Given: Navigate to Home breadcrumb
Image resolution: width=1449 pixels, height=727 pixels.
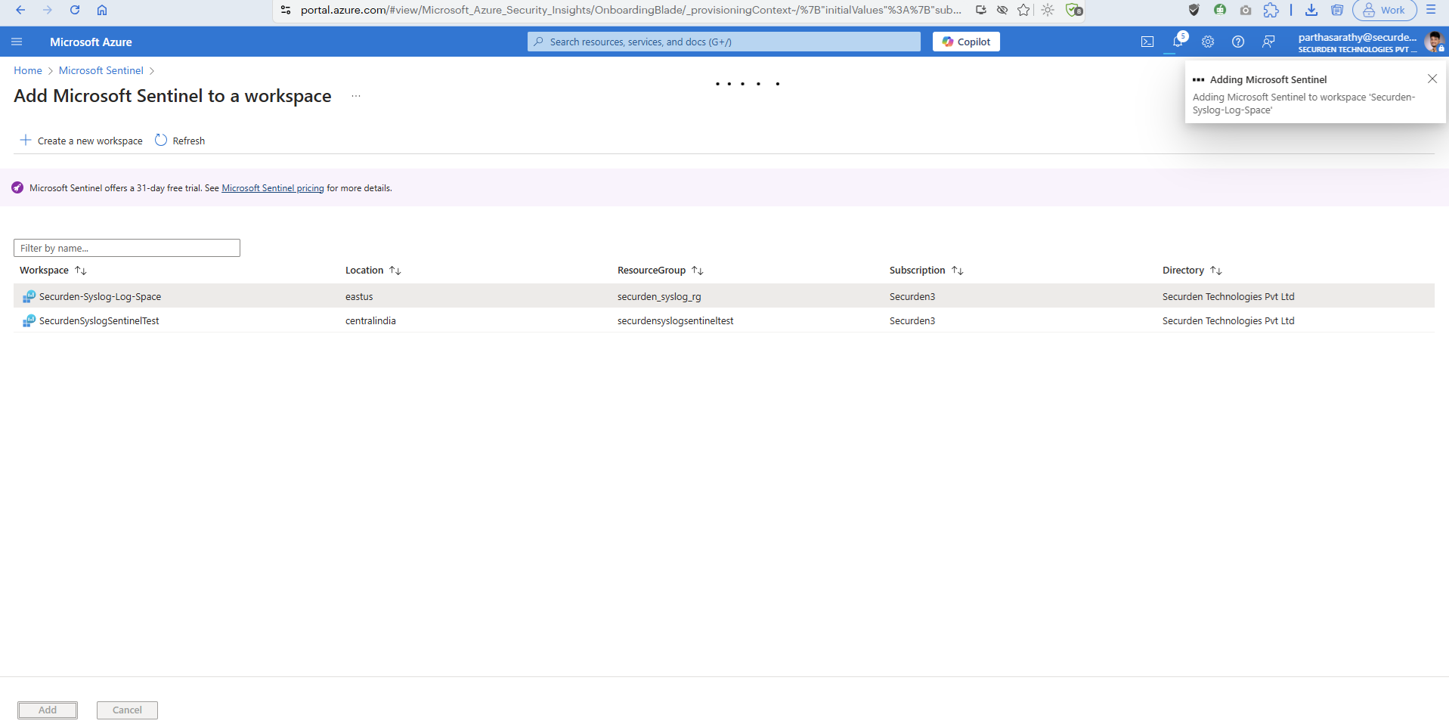Looking at the screenshot, I should point(28,70).
